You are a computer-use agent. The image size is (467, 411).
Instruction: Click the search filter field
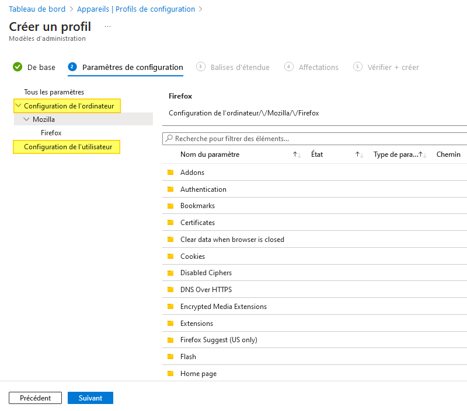[263, 138]
